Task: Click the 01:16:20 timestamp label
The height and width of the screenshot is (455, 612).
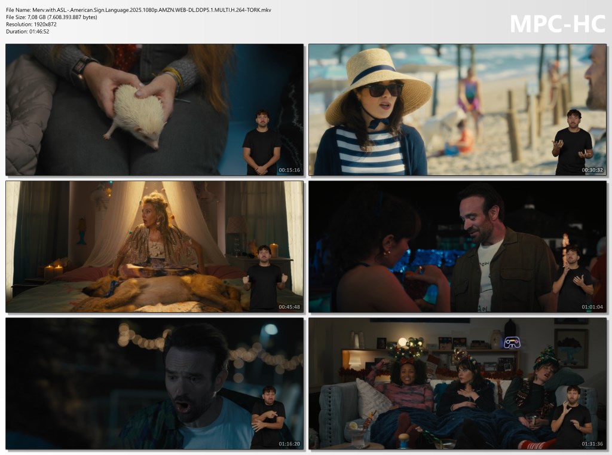Action: (x=289, y=444)
